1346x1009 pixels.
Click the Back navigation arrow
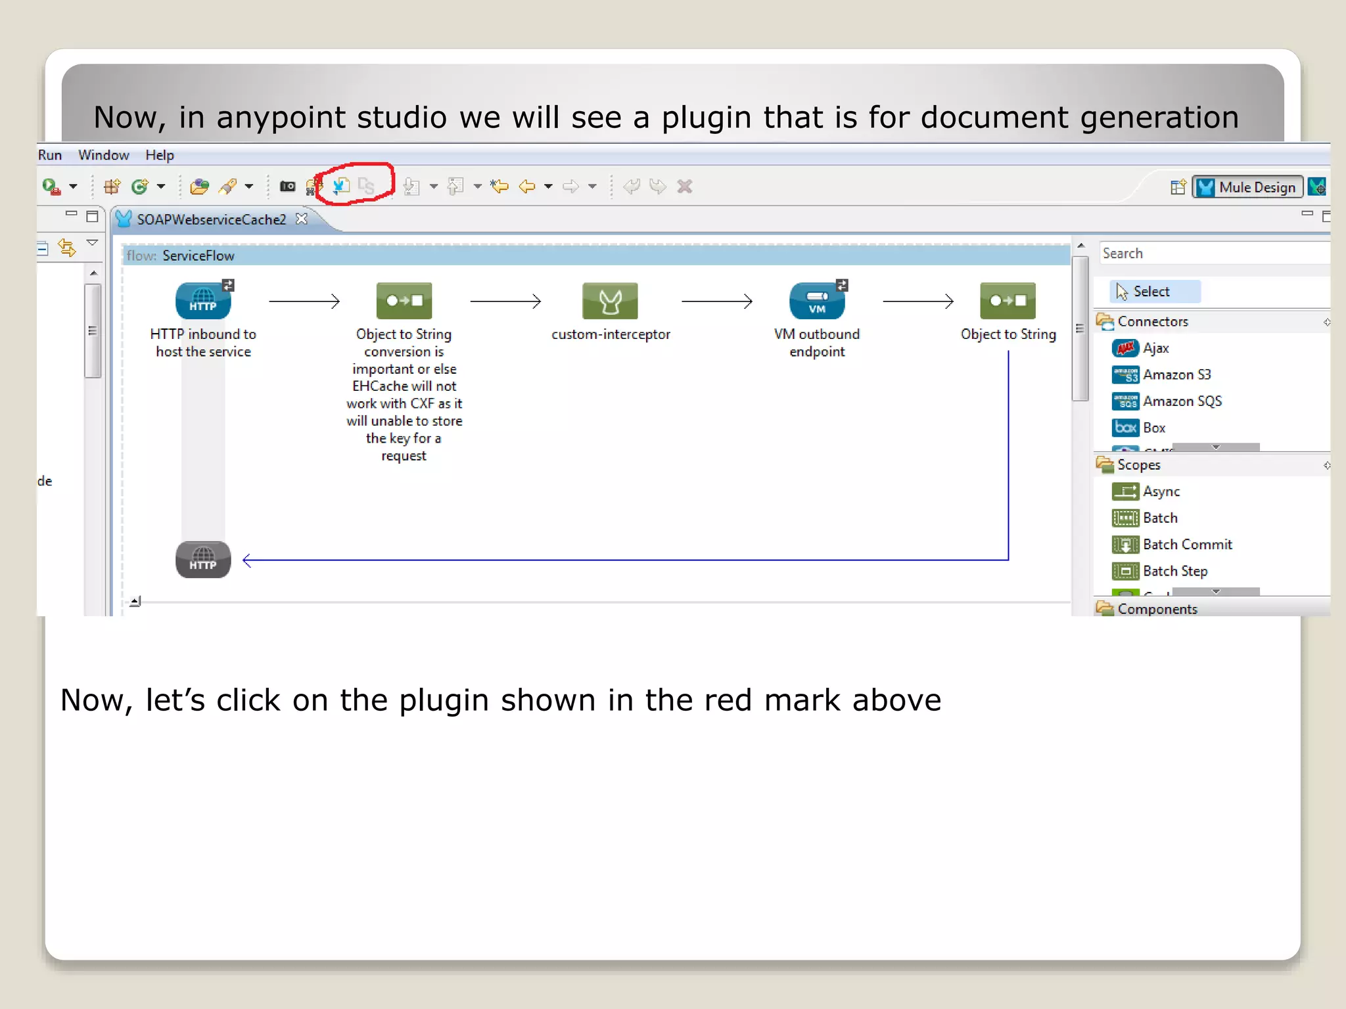point(527,187)
